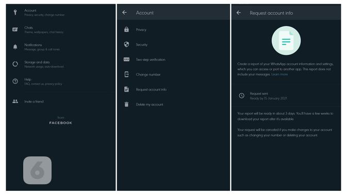Tap the Request account info document icon
This screenshot has height=195, width=347.
click(x=126, y=89)
